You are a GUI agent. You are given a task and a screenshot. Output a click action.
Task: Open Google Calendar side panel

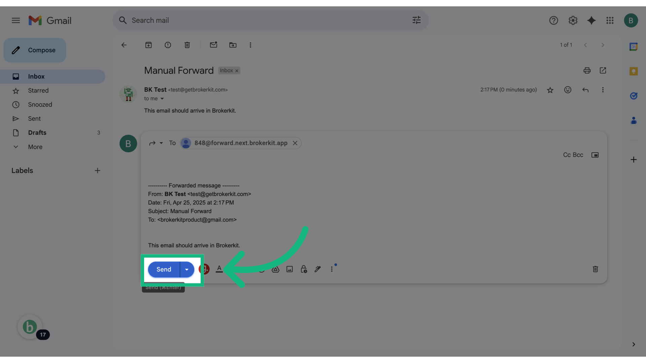[x=634, y=47]
